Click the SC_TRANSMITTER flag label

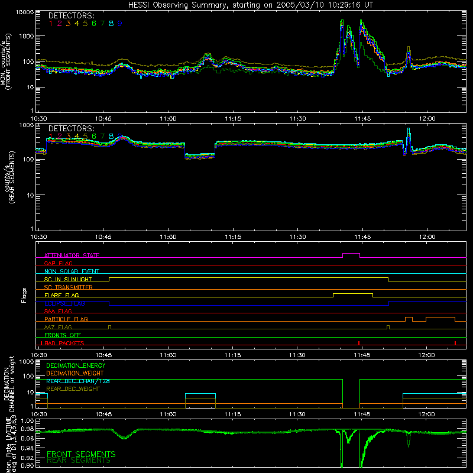click(x=69, y=287)
